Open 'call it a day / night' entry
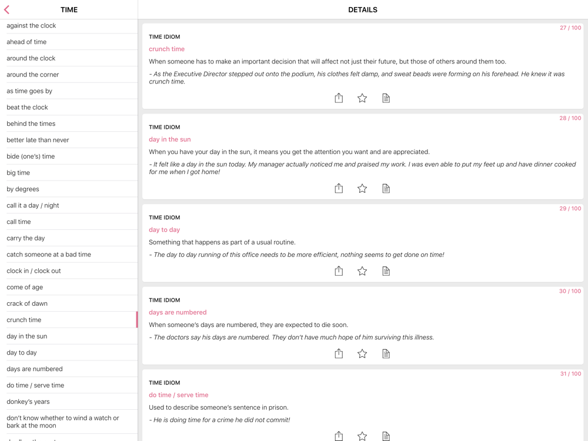Viewport: 588px width, 441px height. click(x=33, y=205)
